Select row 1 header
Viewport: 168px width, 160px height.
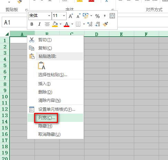pyautogui.click(x=5, y=41)
